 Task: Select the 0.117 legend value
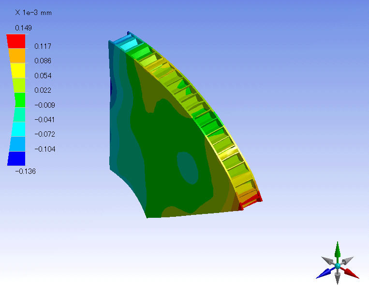point(43,46)
